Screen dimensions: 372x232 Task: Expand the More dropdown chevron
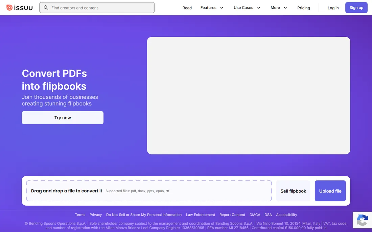[x=285, y=8]
